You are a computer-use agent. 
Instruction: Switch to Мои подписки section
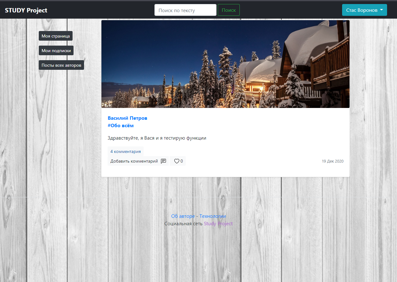pyautogui.click(x=56, y=50)
